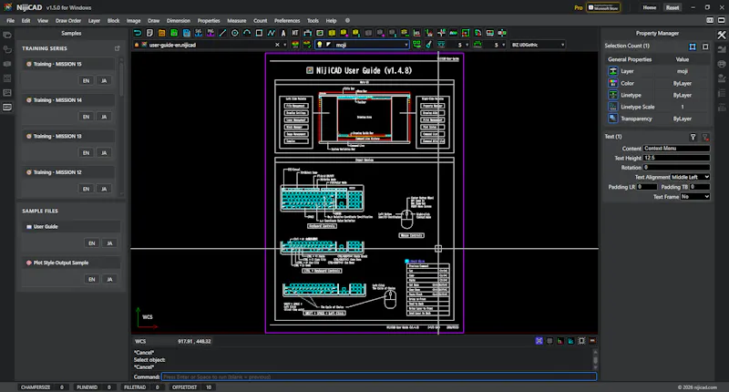Screen dimensions: 729x392
Task: Toggle the layer light bulb visibility
Action: pos(320,45)
